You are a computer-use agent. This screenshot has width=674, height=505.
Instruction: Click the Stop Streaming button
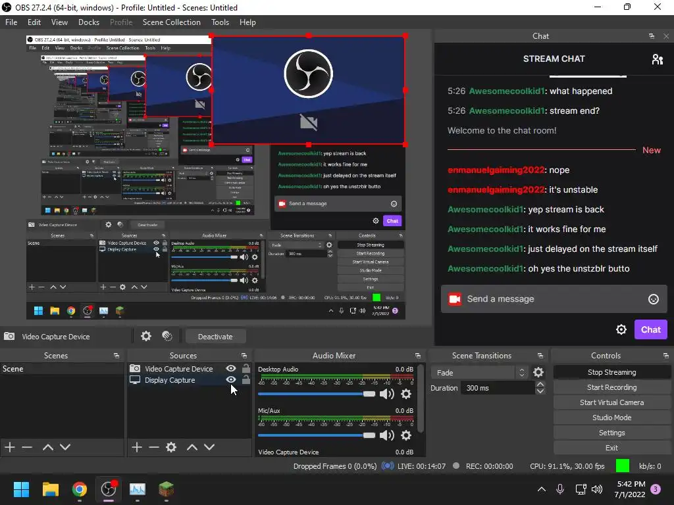[x=611, y=372]
